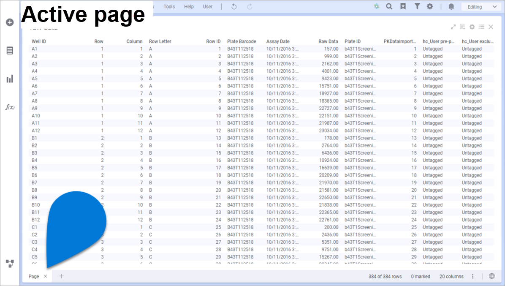The image size is (505, 286).
Task: Click the PKDataImport column header
Action: tap(400, 41)
